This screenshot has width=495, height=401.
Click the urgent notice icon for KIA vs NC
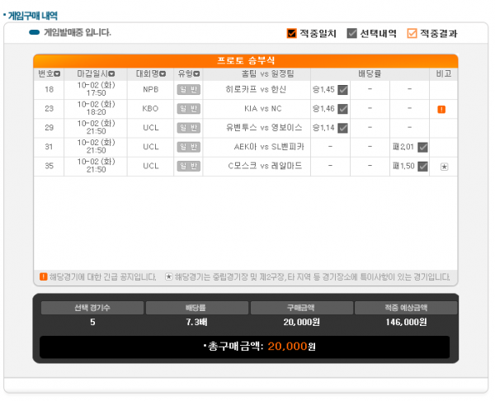coord(441,109)
